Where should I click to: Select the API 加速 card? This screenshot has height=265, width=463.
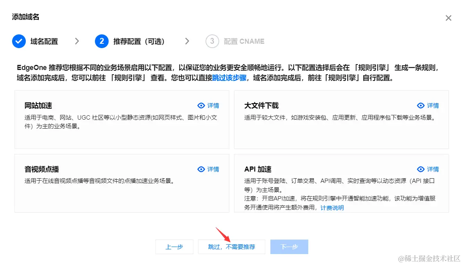point(341,183)
